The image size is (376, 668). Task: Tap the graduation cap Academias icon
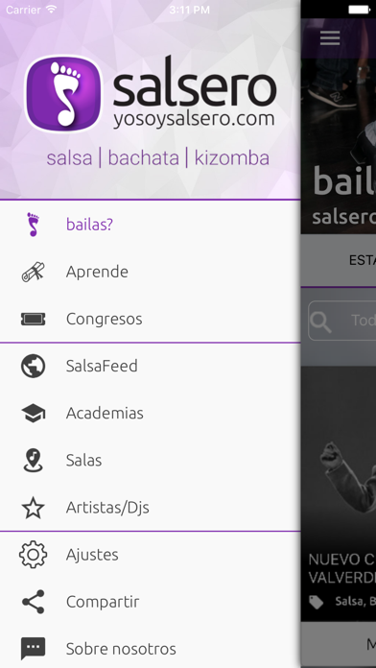pos(33,414)
